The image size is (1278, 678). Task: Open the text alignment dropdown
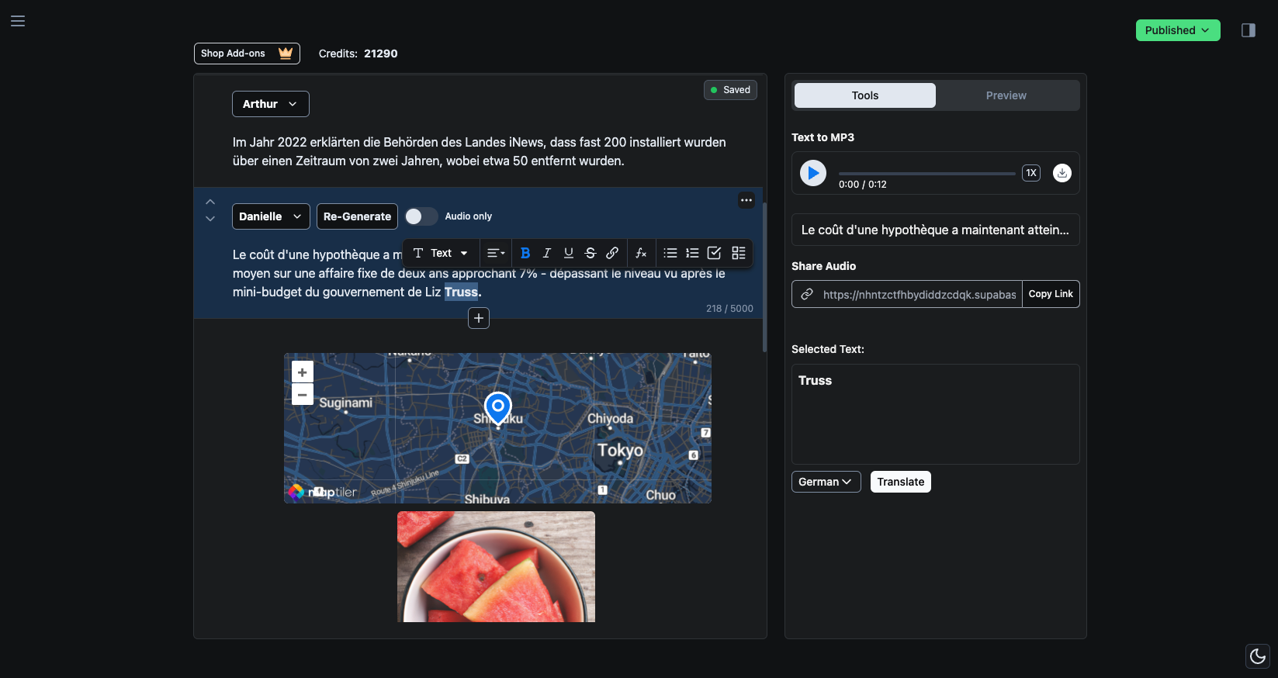coord(496,253)
